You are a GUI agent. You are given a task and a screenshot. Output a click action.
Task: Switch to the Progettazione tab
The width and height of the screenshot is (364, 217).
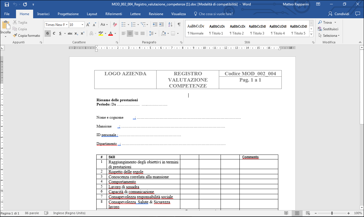tap(68, 14)
